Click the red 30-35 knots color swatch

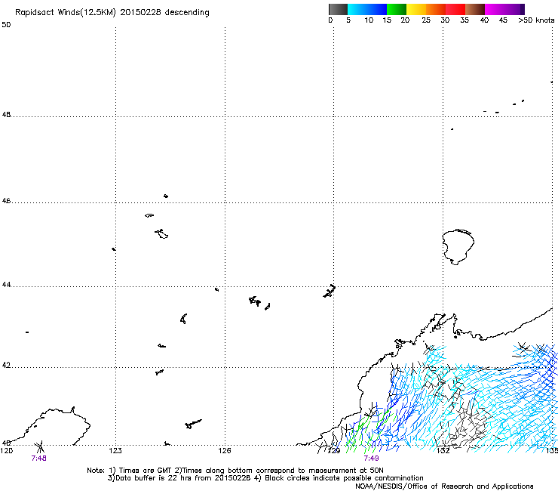tap(455, 9)
